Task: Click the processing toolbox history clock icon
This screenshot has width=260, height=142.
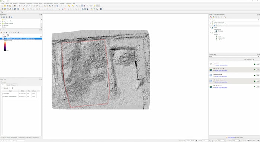Action: [216, 17]
